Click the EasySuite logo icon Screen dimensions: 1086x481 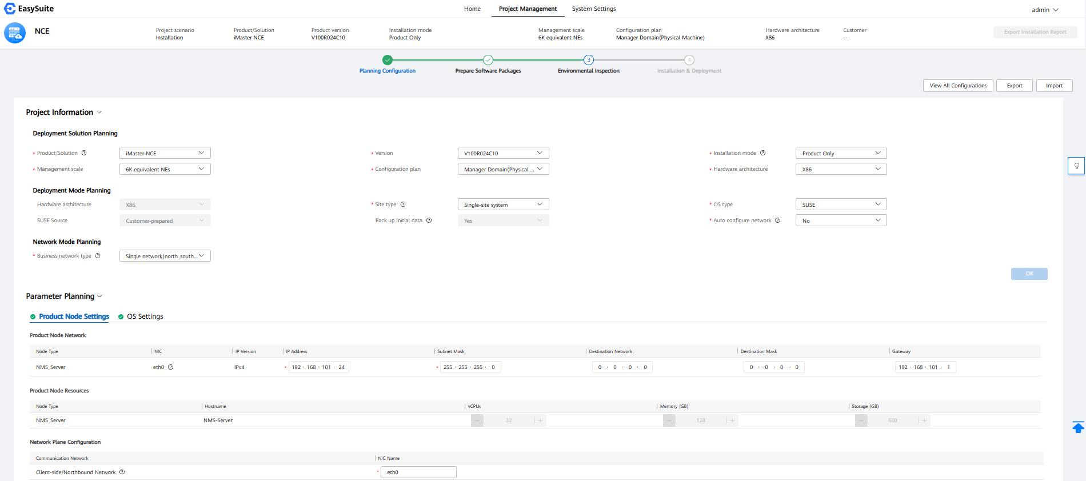click(x=10, y=9)
